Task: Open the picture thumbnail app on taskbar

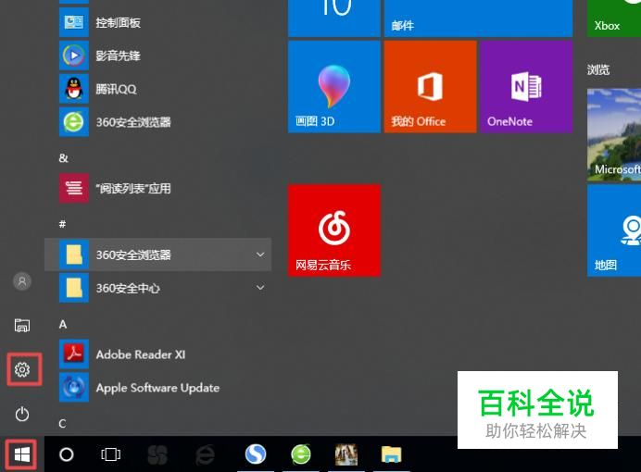Action: [346, 454]
